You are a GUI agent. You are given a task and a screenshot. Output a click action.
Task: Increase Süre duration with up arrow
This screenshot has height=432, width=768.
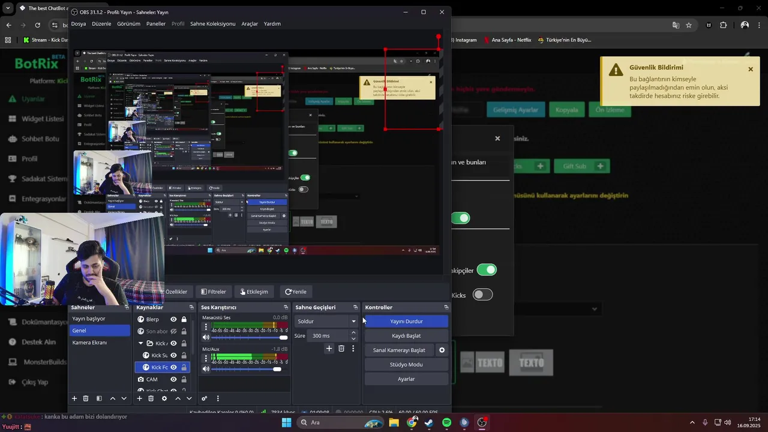tap(353, 333)
